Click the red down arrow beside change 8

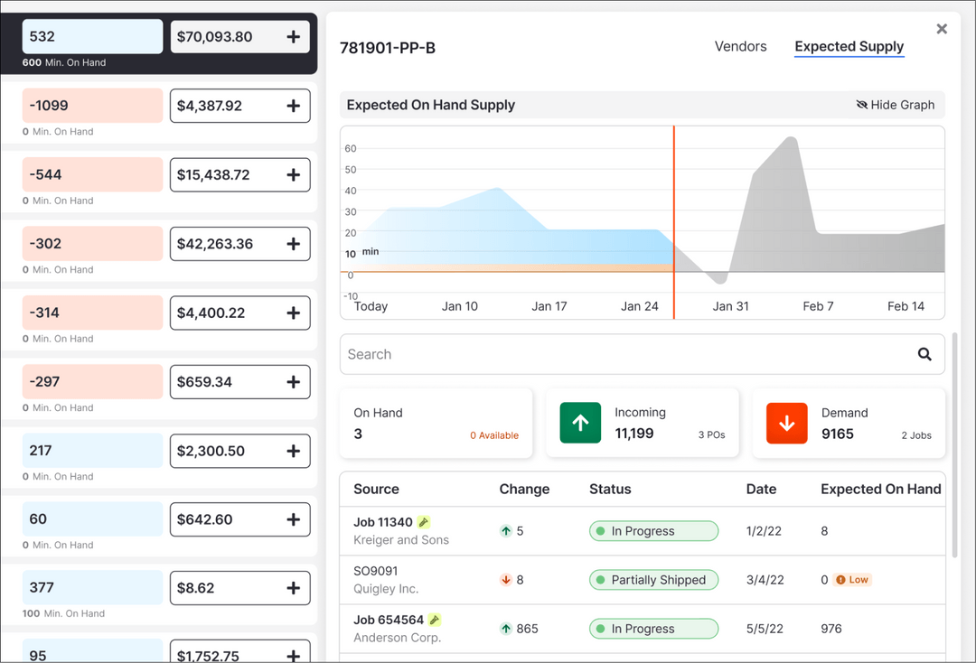coord(507,580)
